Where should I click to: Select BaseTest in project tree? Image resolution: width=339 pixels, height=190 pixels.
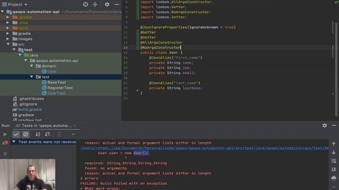54,82
